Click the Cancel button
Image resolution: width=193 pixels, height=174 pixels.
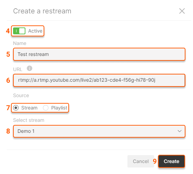pyautogui.click(x=141, y=161)
